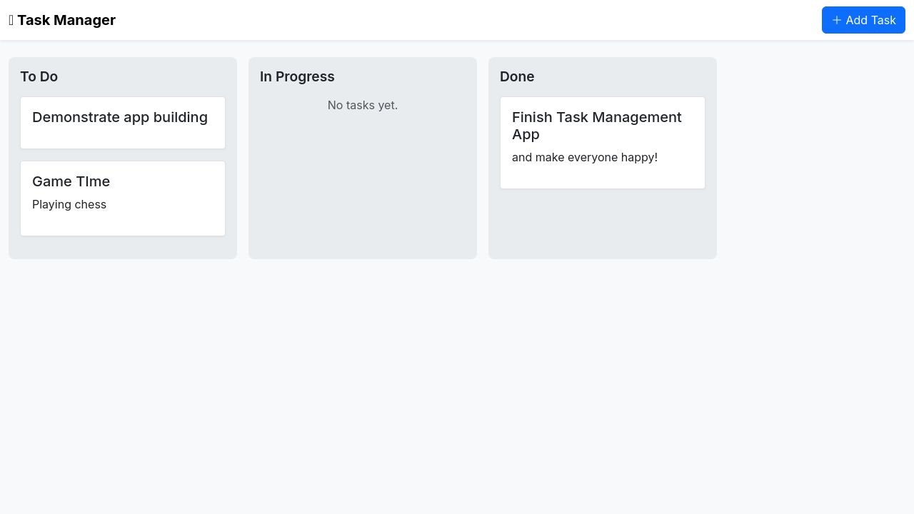This screenshot has width=914, height=514.
Task: Click the plus icon beside Add Task
Action: click(837, 20)
